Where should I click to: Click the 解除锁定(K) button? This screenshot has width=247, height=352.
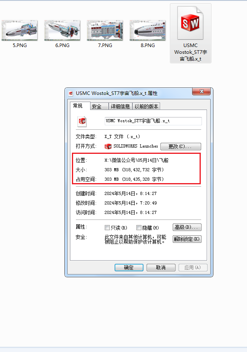[x=187, y=239]
